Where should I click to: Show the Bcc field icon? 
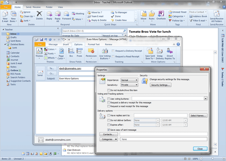tap(71, 51)
